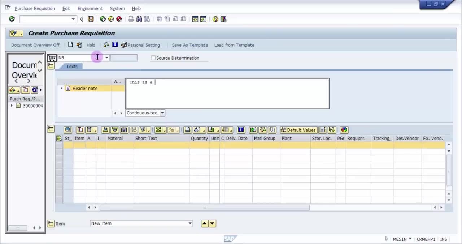
Task: Click the Save floppy disk icon
Action: pyautogui.click(x=91, y=19)
